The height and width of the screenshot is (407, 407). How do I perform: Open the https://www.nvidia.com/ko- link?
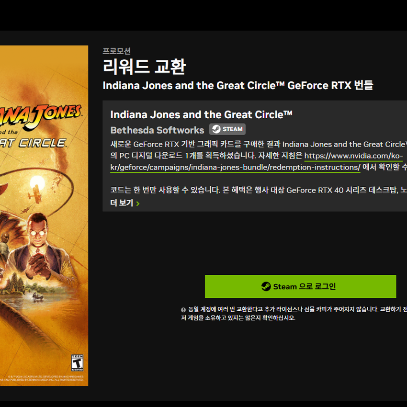(x=353, y=156)
